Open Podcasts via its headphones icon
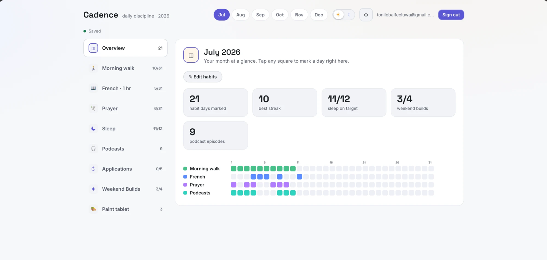This screenshot has width=547, height=260. 93,149
